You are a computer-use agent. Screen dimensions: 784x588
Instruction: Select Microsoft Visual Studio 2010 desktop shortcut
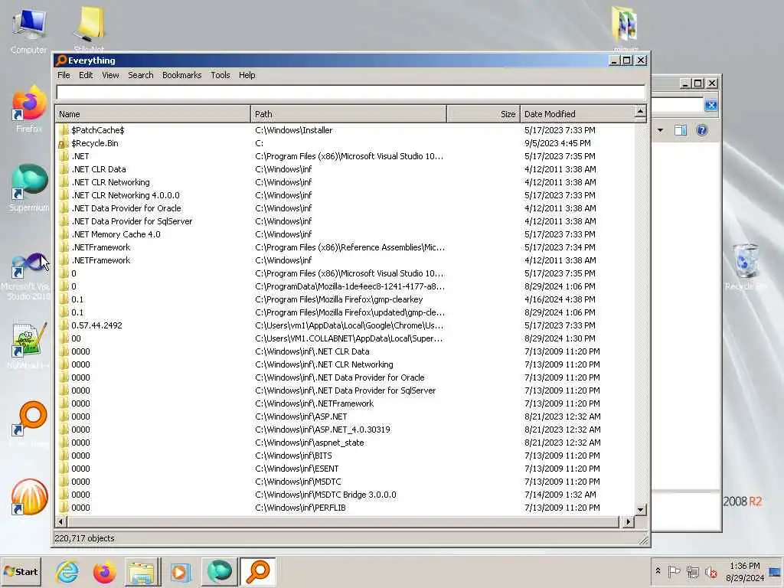(x=28, y=276)
